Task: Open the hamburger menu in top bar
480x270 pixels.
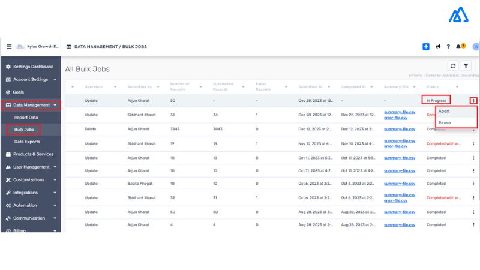Action: [x=9, y=46]
